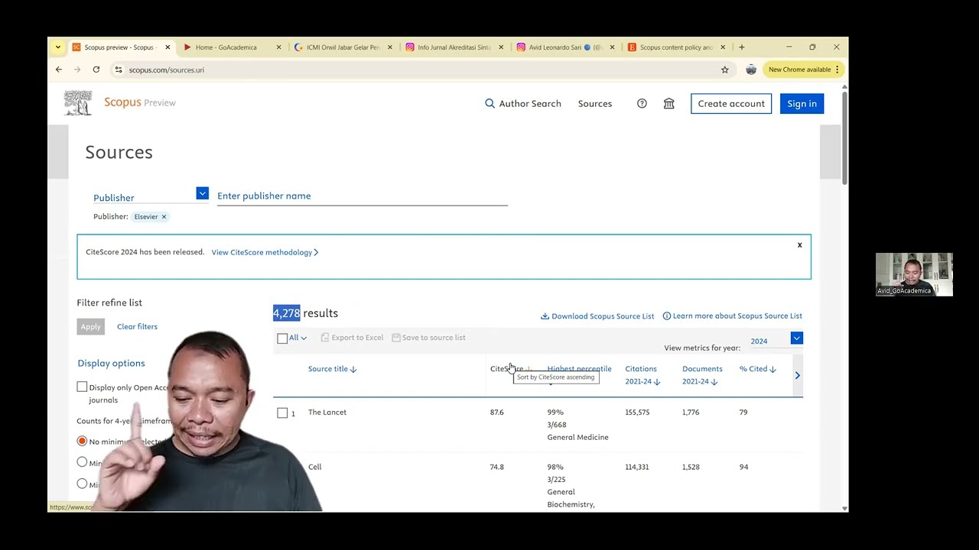Enable Display only Open Access journals
The image size is (979, 550).
coord(82,387)
